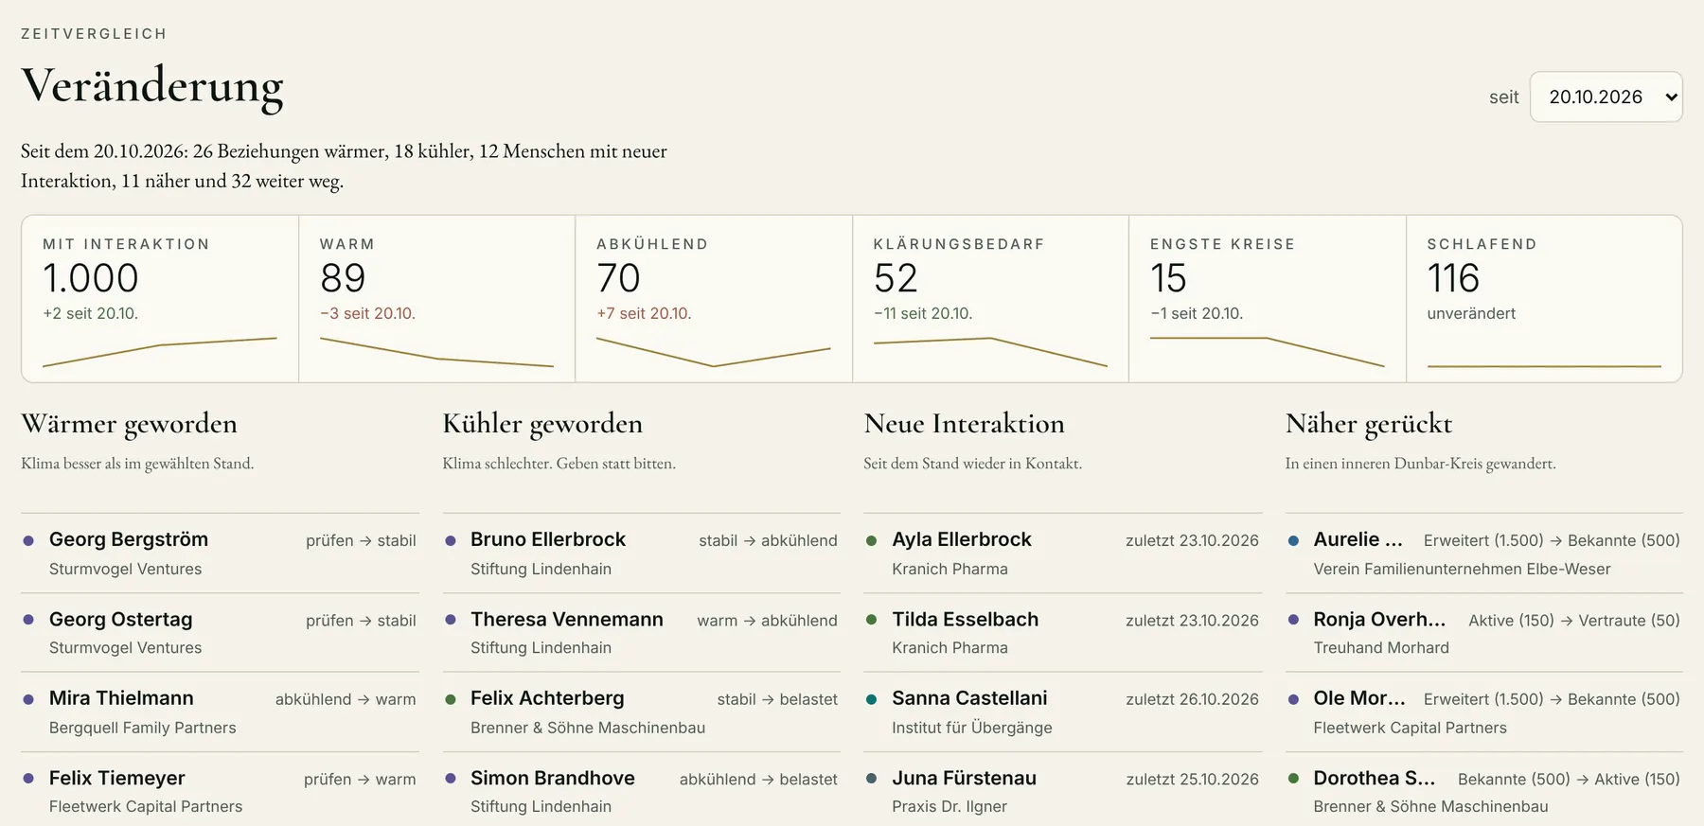Viewport: 1704px width, 826px height.
Task: Open the 'Schlafend' stat card showing 116
Action: coord(1544,299)
